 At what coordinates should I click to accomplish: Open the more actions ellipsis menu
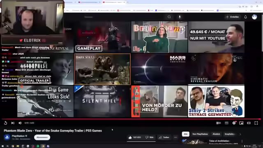pos(175,137)
